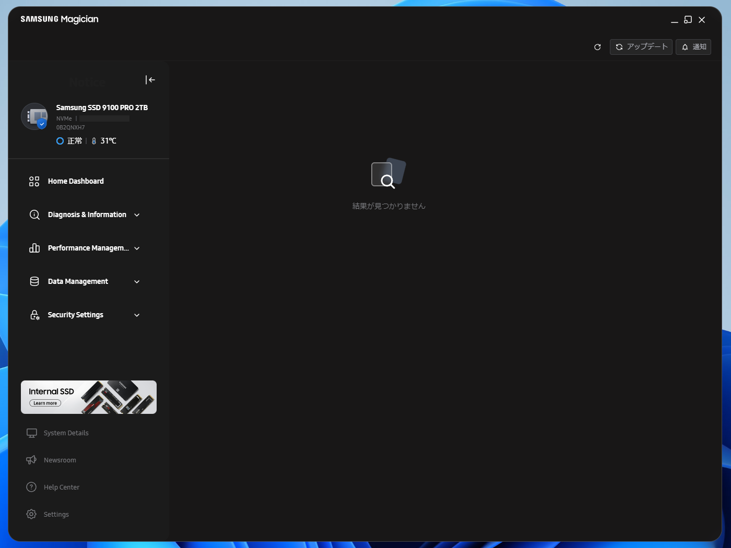This screenshot has height=548, width=731.
Task: Expand the Data Management chevron
Action: tap(137, 282)
